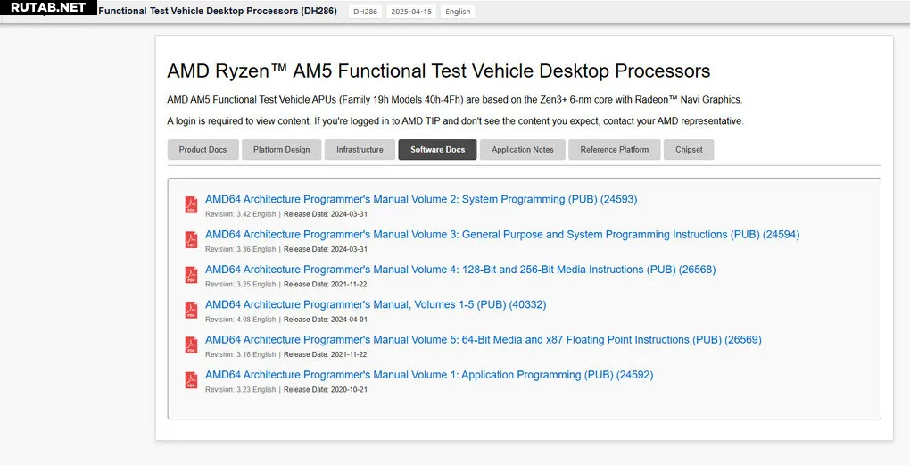Click the header title ending '(DH286)'
Screen dimensions: 910x465
click(x=218, y=11)
